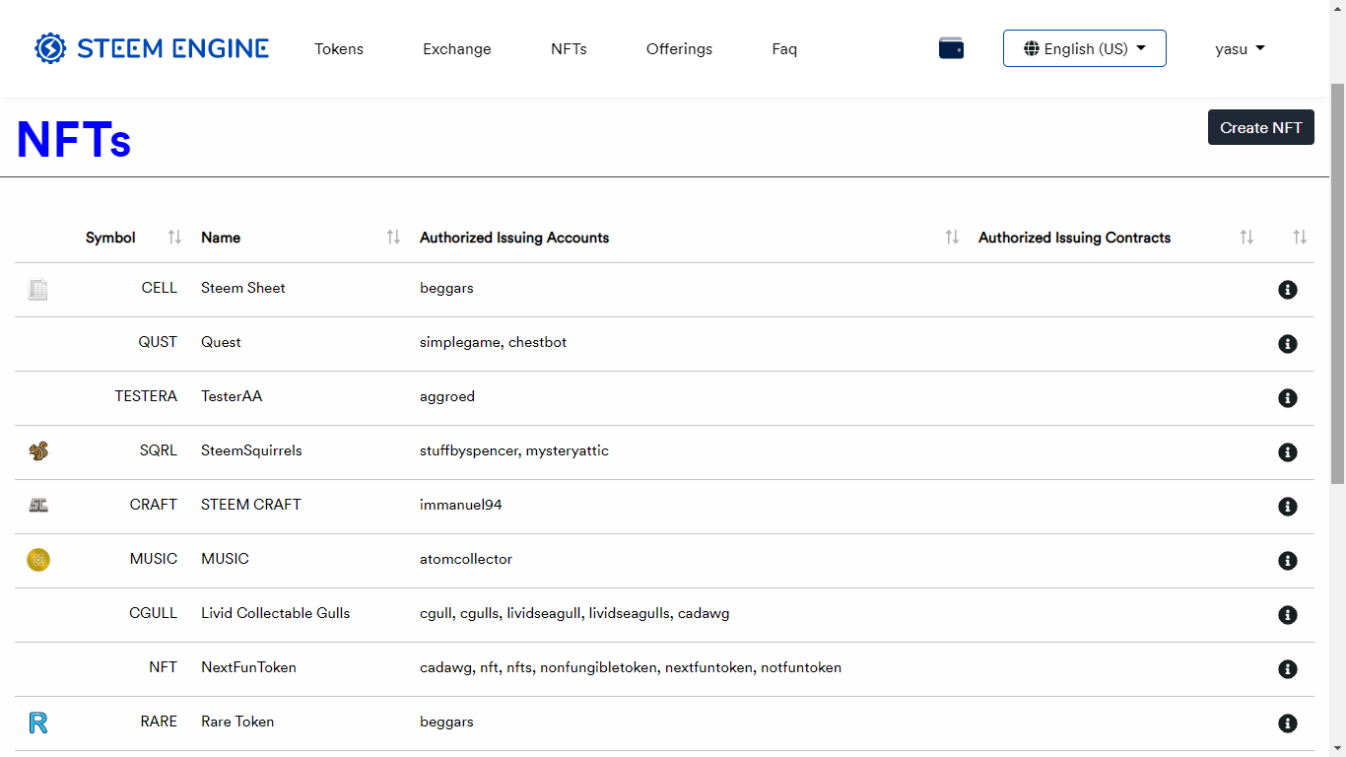Click the CELL token sheet icon
The height and width of the screenshot is (757, 1346).
[x=37, y=289]
